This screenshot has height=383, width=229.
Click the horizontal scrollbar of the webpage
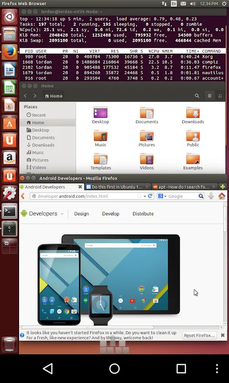(x=88, y=327)
